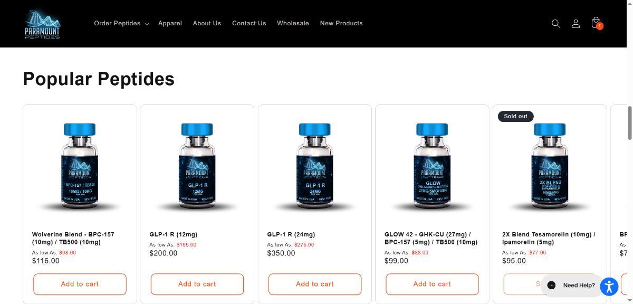Open the account login icon
Viewport: 633px width, 304px height.
[x=576, y=23]
